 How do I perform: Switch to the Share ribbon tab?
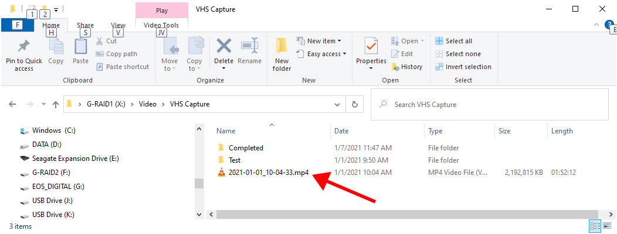pos(85,25)
